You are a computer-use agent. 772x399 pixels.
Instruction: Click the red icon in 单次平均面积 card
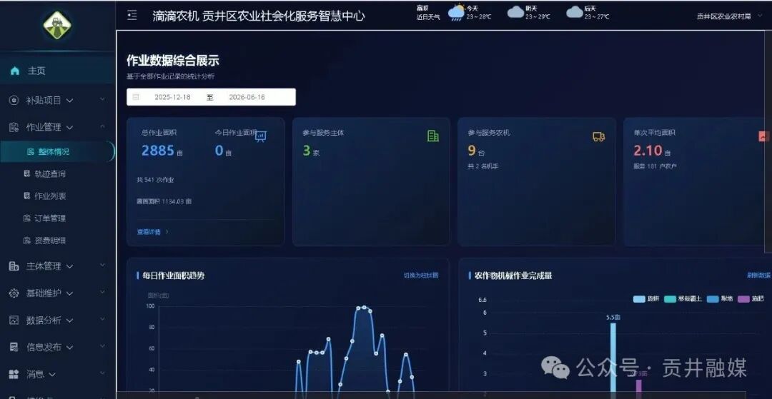coord(763,136)
